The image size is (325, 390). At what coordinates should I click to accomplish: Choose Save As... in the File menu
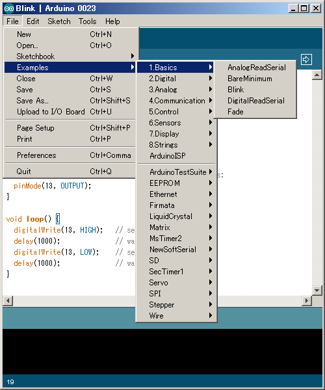coord(70,101)
